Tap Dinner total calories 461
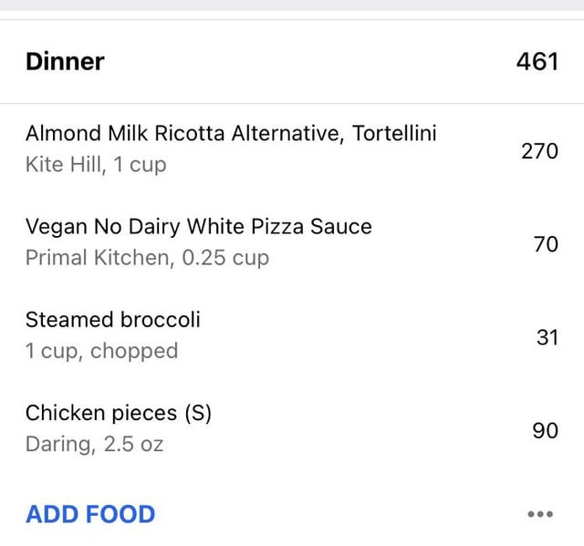The height and width of the screenshot is (546, 584). pos(537,62)
